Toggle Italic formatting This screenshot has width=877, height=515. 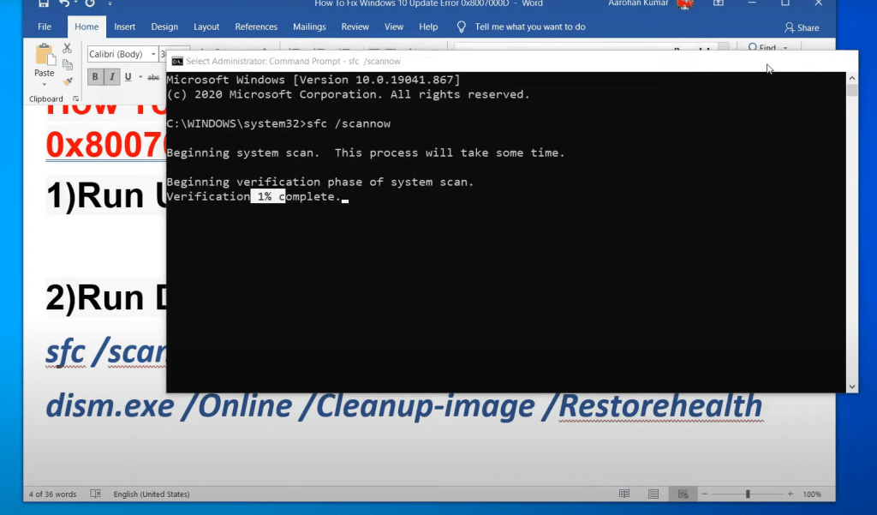[x=112, y=76]
